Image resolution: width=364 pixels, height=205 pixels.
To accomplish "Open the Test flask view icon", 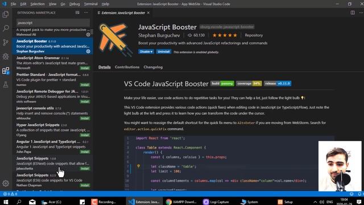I will 6,85.
